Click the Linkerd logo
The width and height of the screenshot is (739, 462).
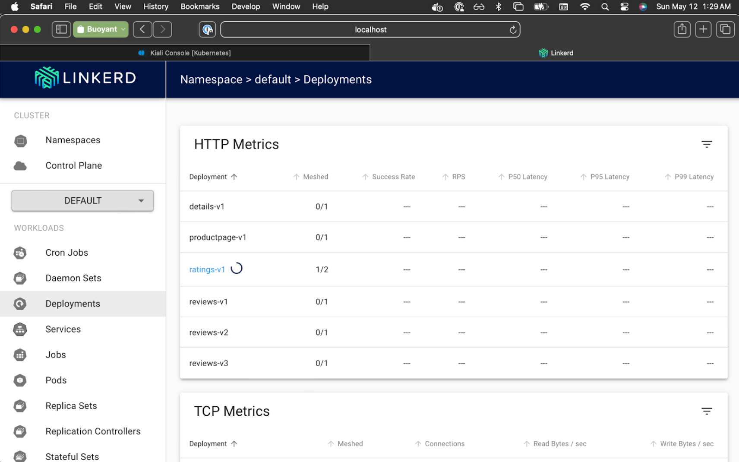click(85, 78)
